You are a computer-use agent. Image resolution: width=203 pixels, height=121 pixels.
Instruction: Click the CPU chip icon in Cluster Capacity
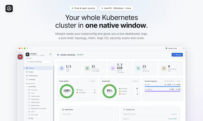tap(145, 85)
